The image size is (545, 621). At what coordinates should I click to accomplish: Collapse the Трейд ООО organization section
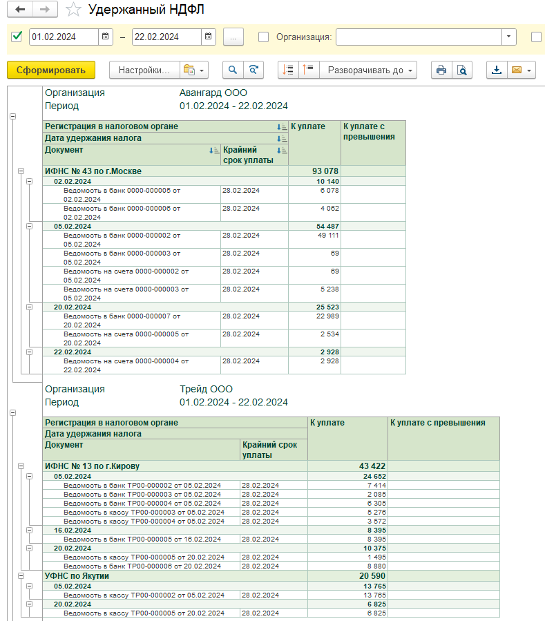(x=12, y=412)
